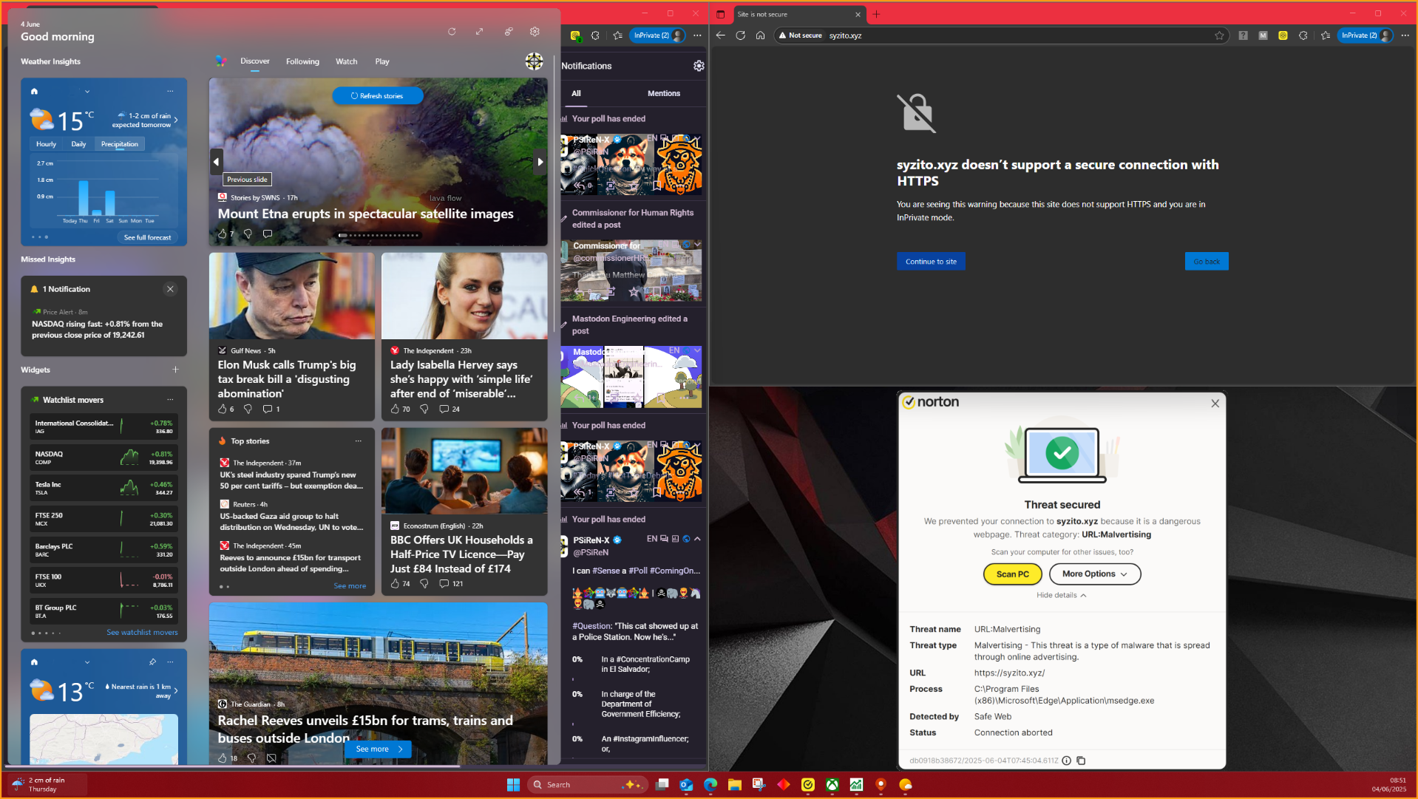Open the BBC UK Households story image
Image resolution: width=1418 pixels, height=799 pixels.
(x=464, y=471)
